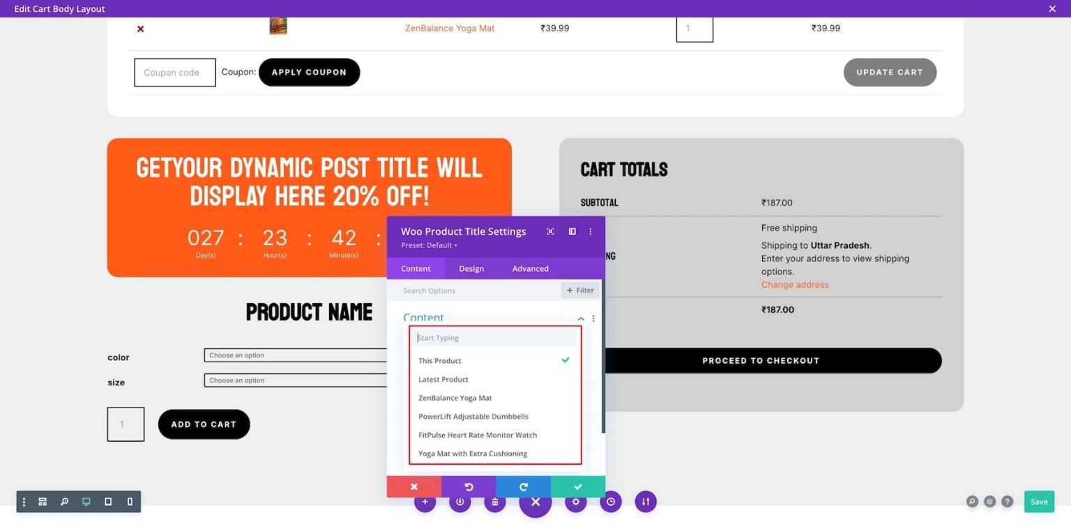This screenshot has height=526, width=1071.
Task: Click inside the Coupon code field
Action: pyautogui.click(x=174, y=72)
